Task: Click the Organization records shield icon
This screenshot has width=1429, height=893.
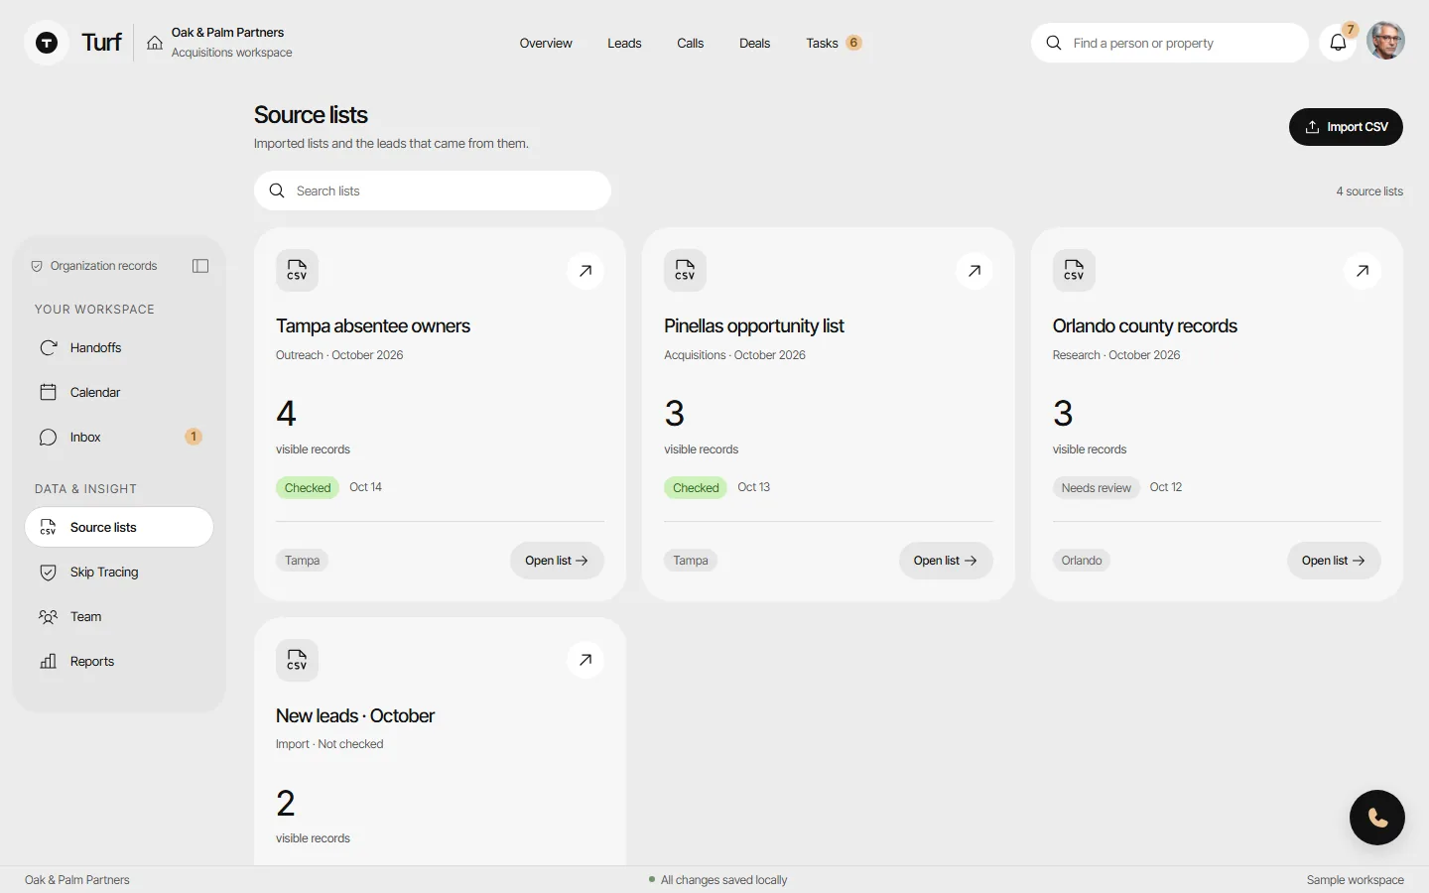Action: (x=37, y=266)
